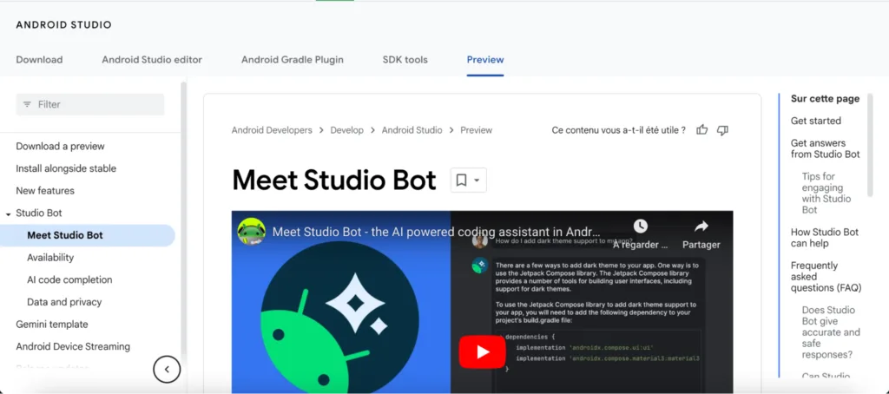Click the bookmark icon beside Meet Studio Bot
This screenshot has width=889, height=394.
coord(462,181)
